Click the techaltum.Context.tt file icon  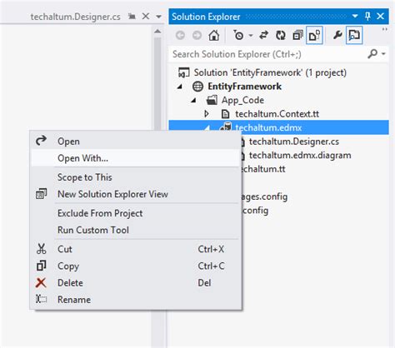tap(225, 114)
